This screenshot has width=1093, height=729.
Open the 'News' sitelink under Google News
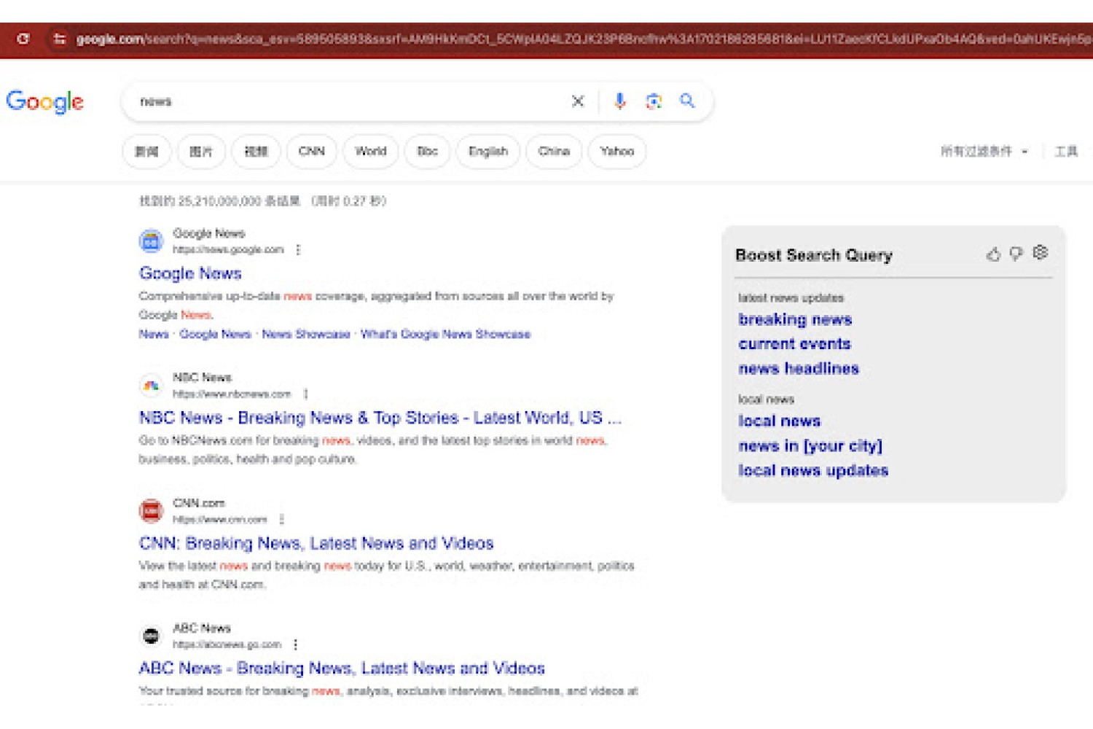[154, 335]
